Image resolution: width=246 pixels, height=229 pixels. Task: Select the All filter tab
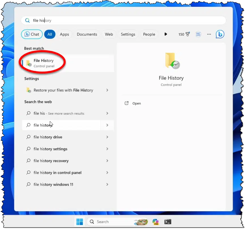pyautogui.click(x=50, y=34)
